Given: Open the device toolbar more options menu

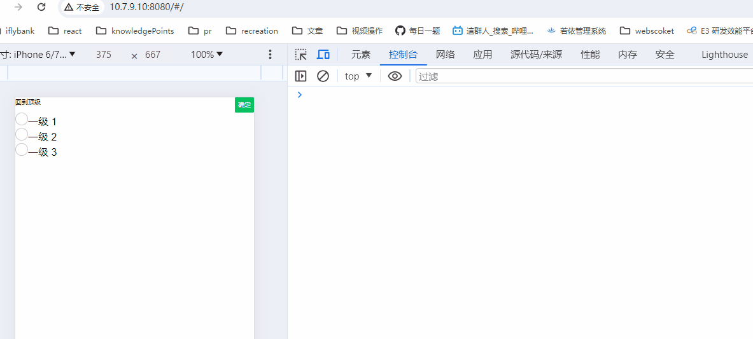Looking at the screenshot, I should (x=271, y=54).
